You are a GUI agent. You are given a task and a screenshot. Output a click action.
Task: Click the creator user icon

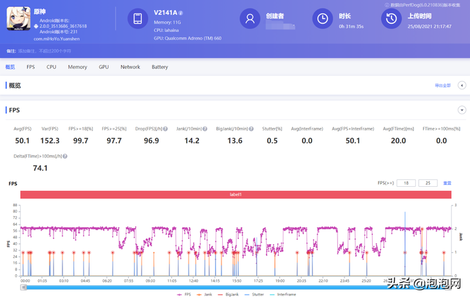[250, 19]
